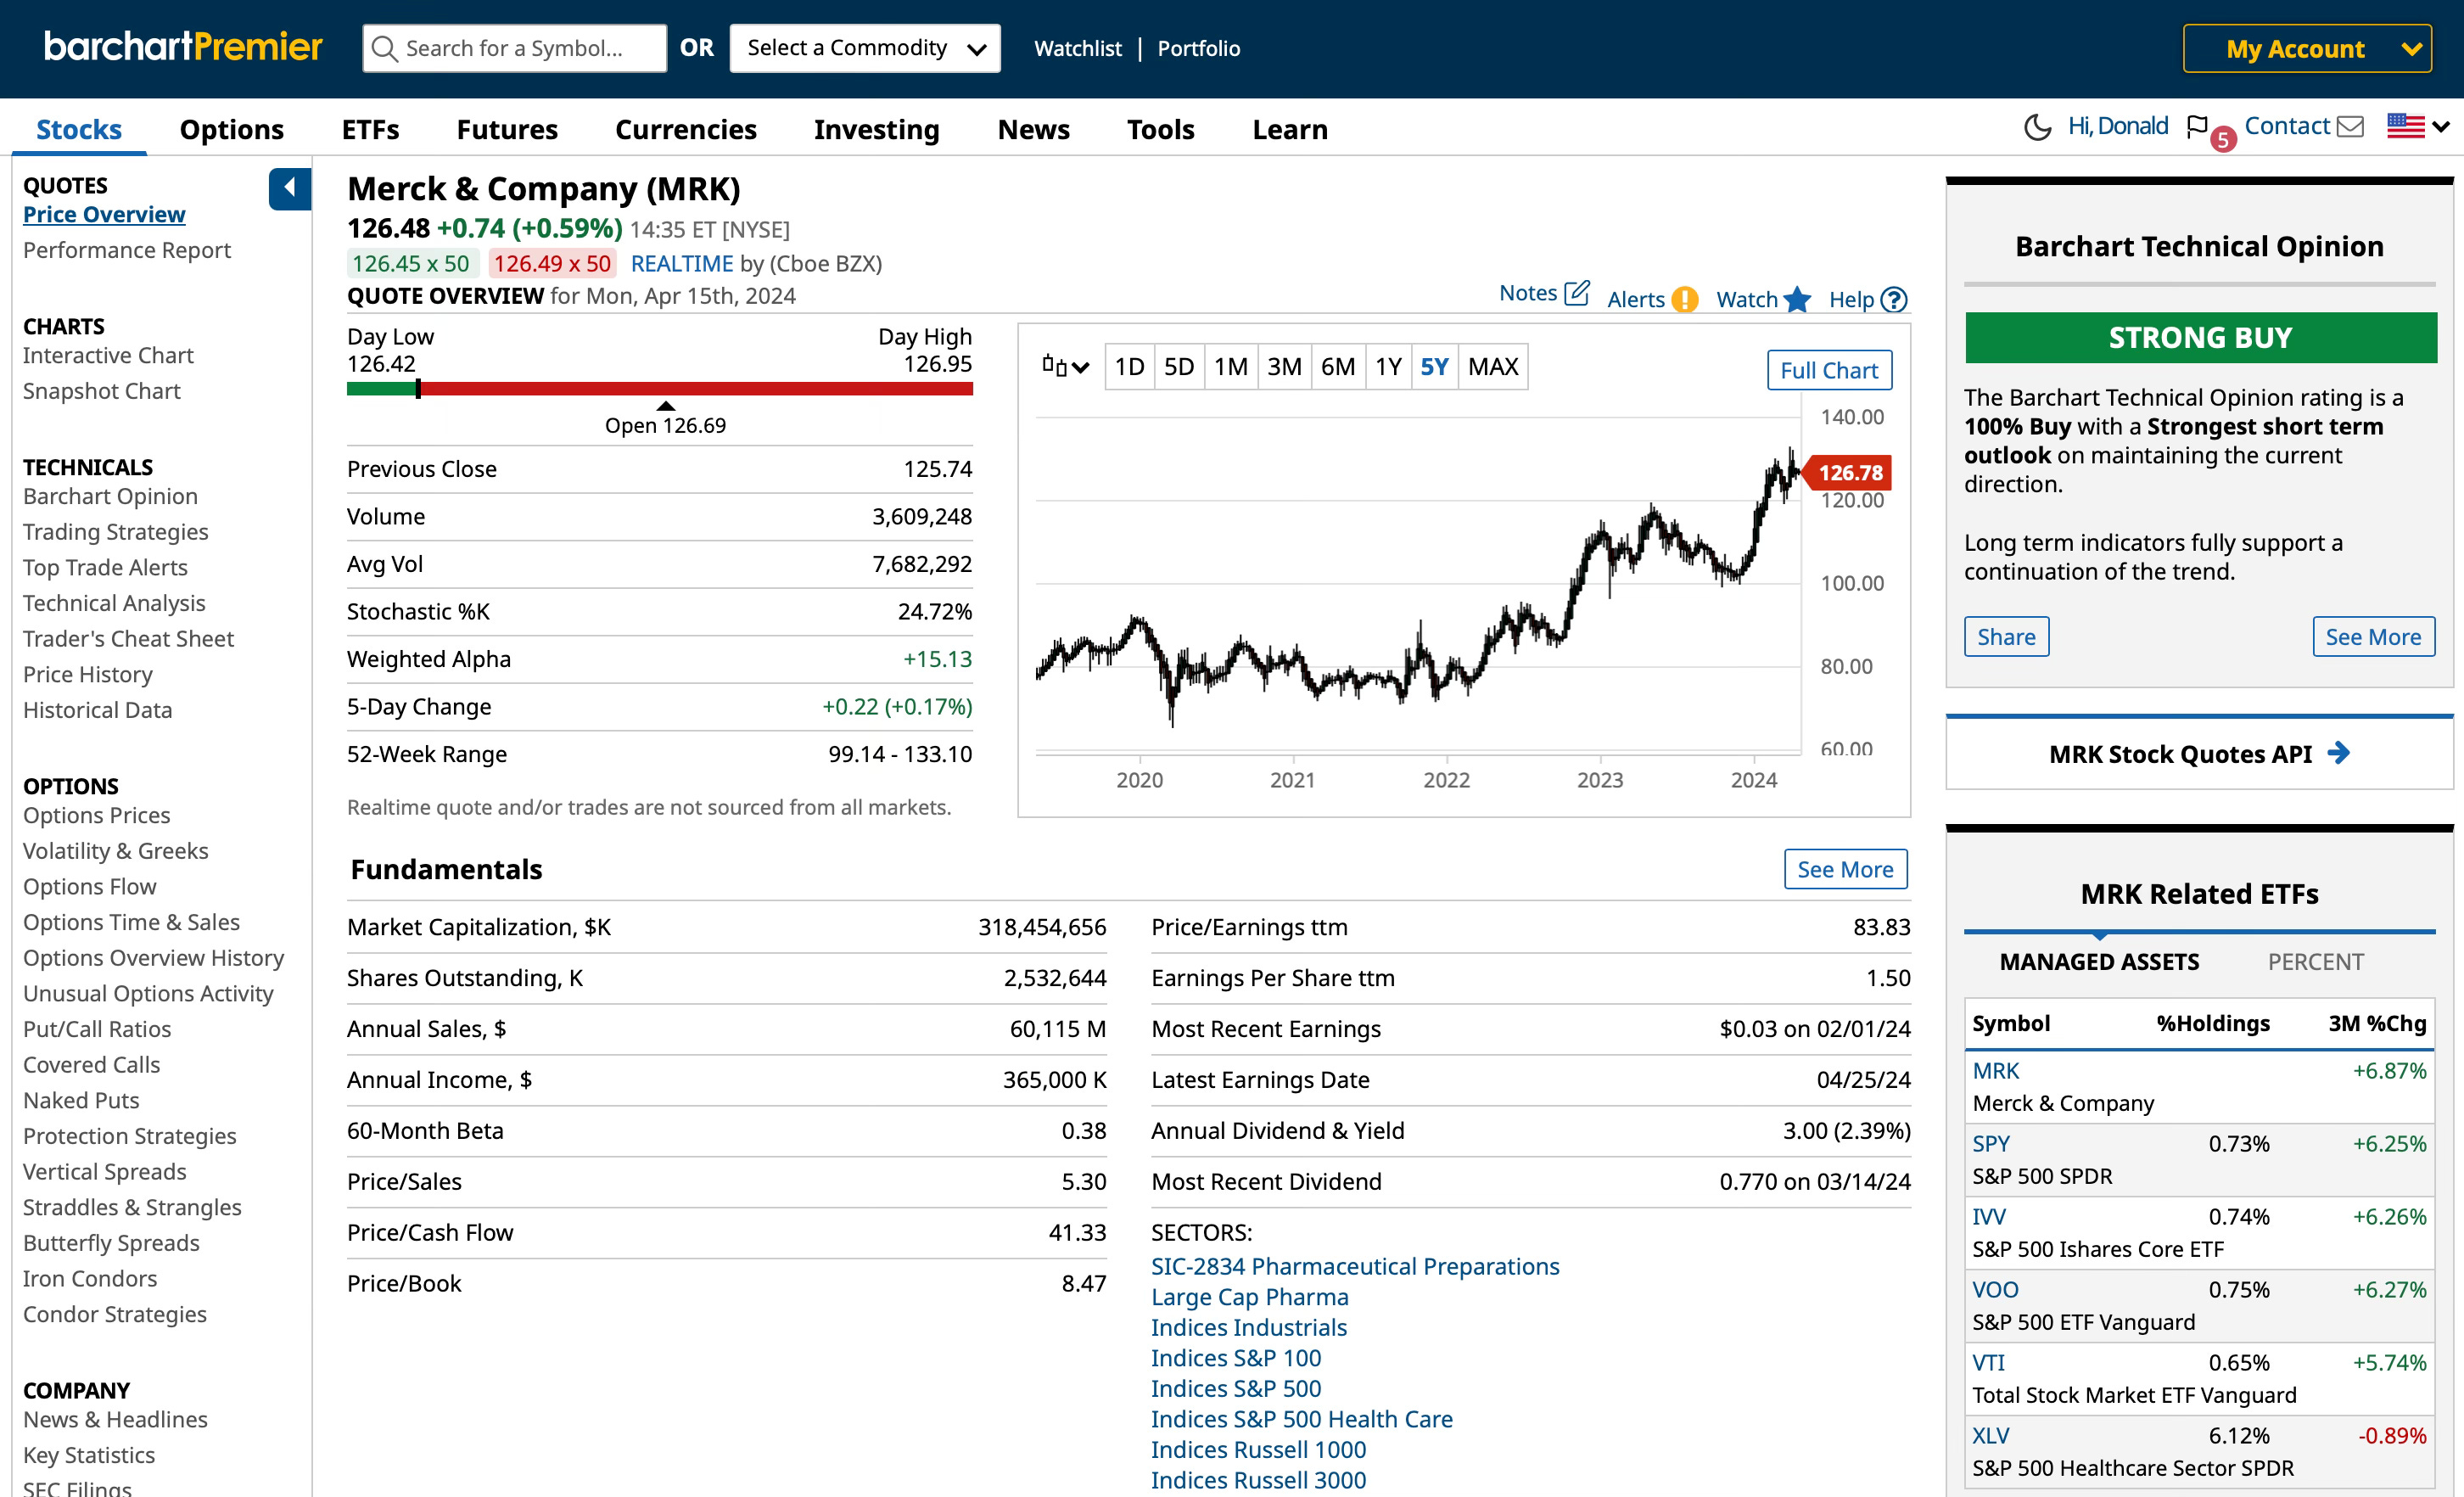The image size is (2464, 1497).
Task: Click the 126.78 price label on chart
Action: (x=1848, y=472)
